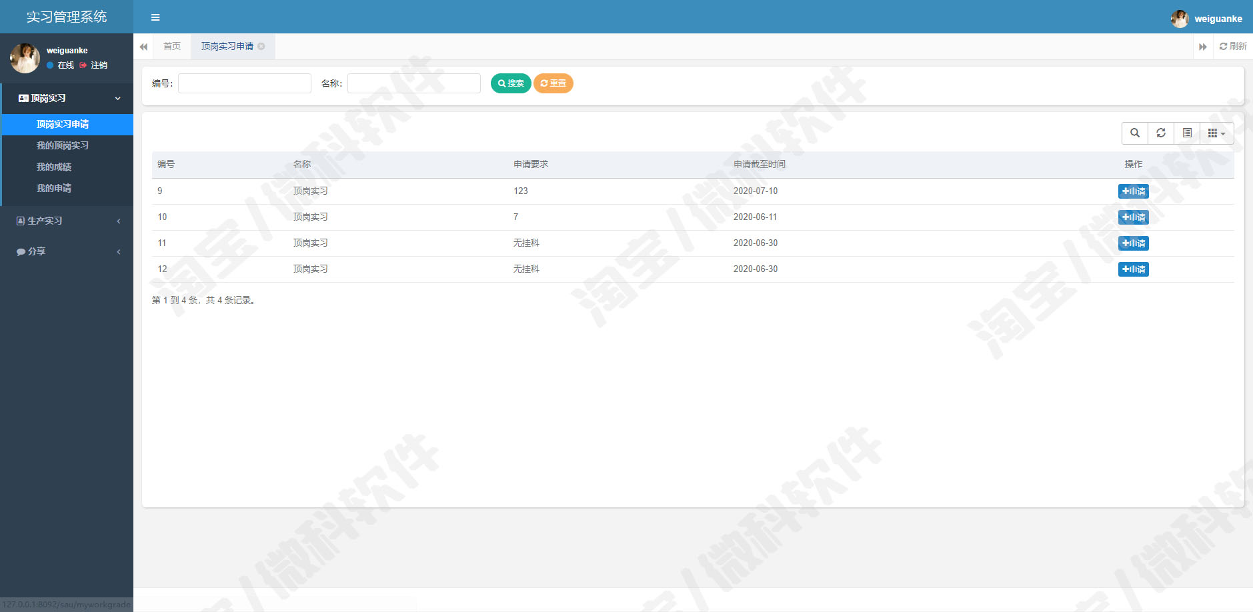Viewport: 1253px width, 612px height.
Task: Switch to the 首页 tab
Action: click(172, 46)
